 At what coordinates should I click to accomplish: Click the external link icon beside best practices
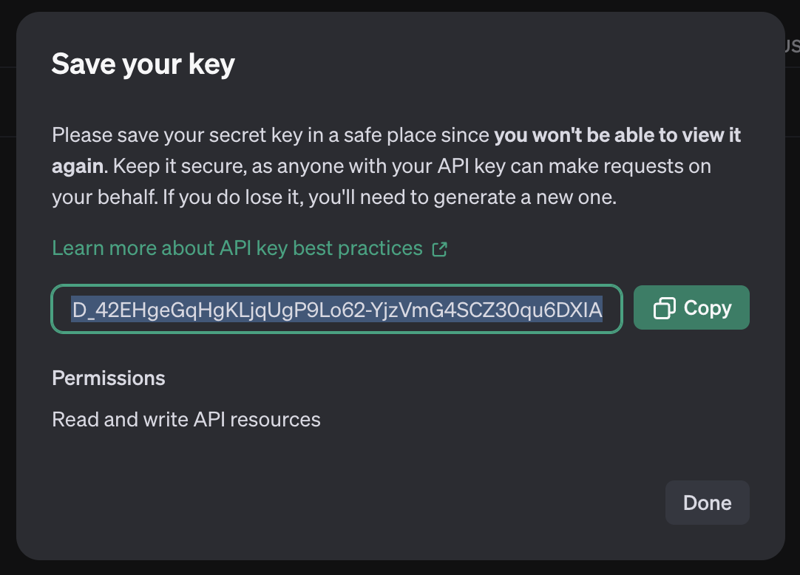click(439, 249)
